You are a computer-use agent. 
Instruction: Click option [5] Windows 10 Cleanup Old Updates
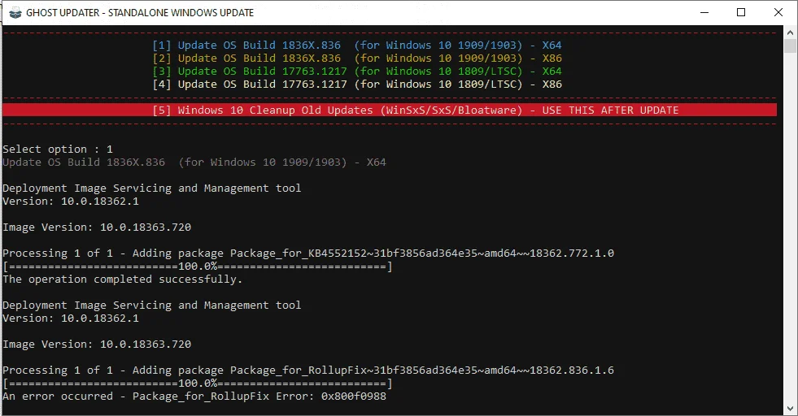(x=390, y=110)
